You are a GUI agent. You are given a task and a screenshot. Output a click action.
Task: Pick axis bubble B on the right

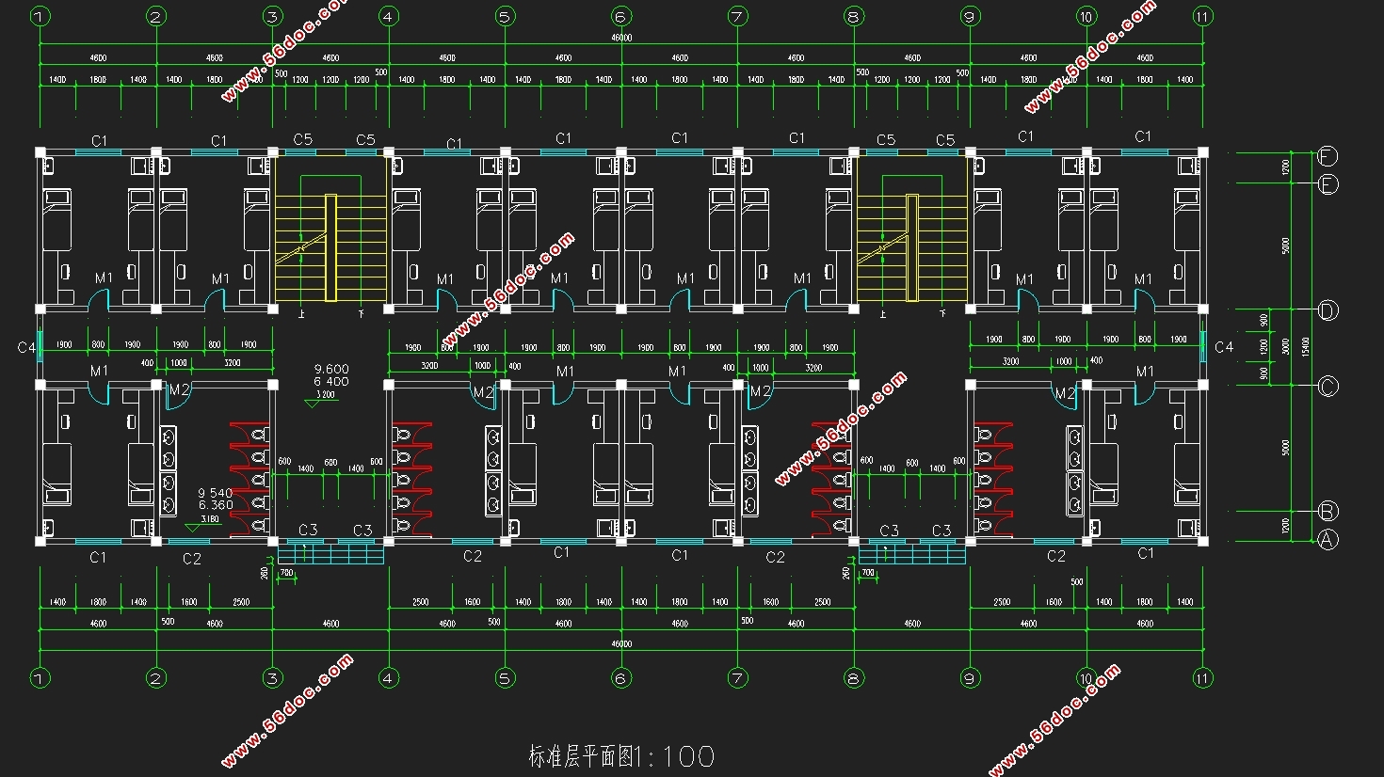[1328, 511]
